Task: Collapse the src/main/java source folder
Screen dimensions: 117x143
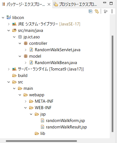Action: point(9,31)
